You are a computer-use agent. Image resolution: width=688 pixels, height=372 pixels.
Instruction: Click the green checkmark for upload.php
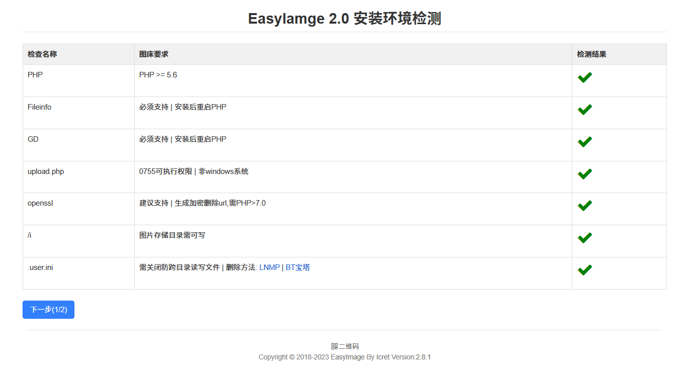(584, 173)
